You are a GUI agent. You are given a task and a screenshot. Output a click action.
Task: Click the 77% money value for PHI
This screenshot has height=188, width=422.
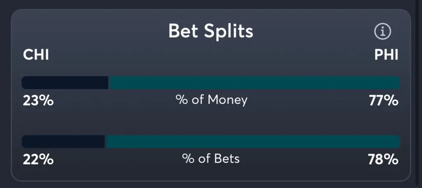tap(384, 100)
